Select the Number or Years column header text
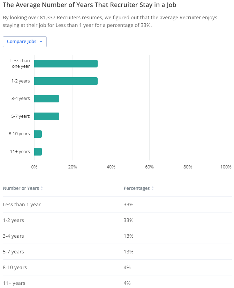This screenshot has width=234, height=288. [21, 188]
